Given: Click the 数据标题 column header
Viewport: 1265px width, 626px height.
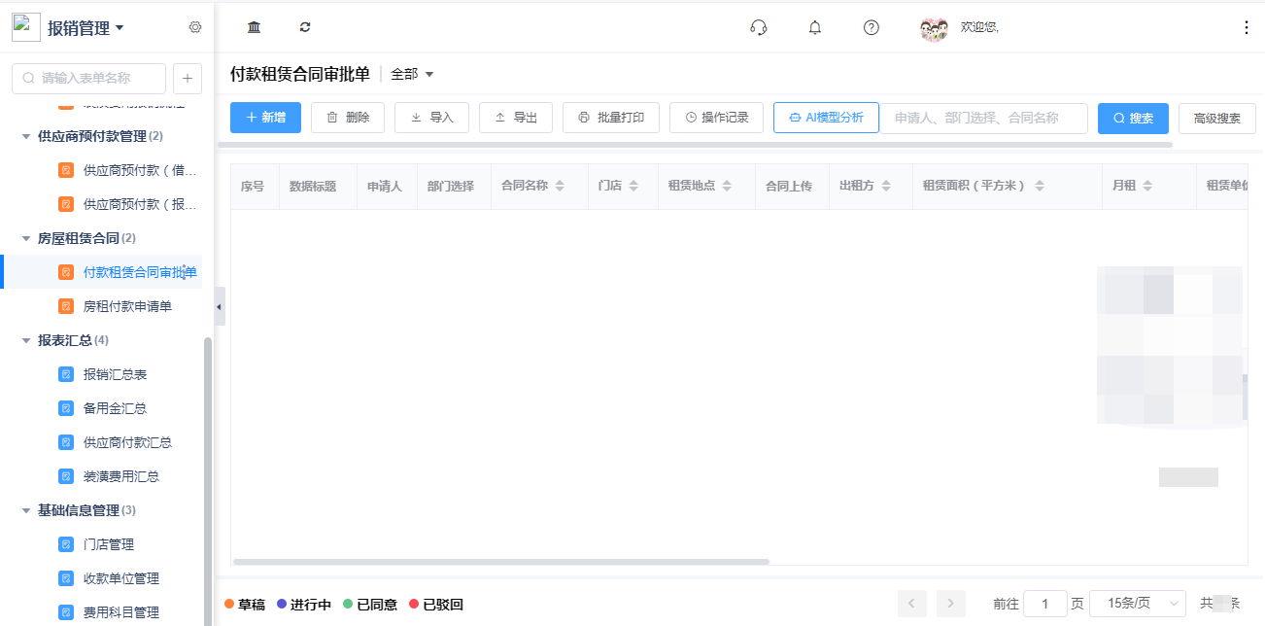Looking at the screenshot, I should point(314,186).
